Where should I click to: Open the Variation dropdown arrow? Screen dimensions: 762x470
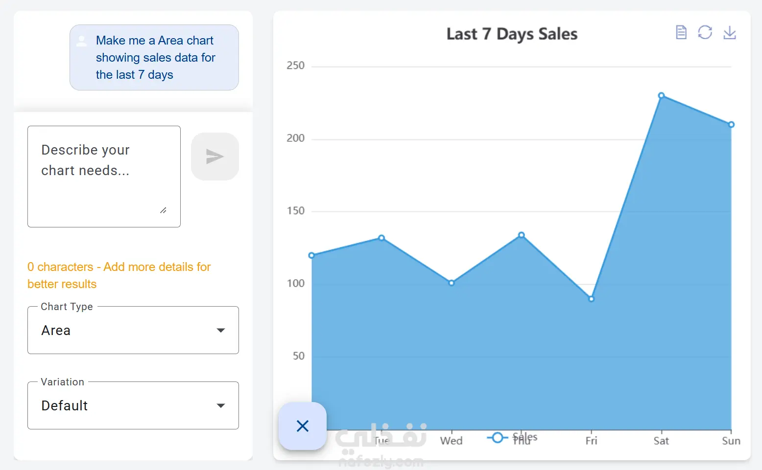point(221,405)
